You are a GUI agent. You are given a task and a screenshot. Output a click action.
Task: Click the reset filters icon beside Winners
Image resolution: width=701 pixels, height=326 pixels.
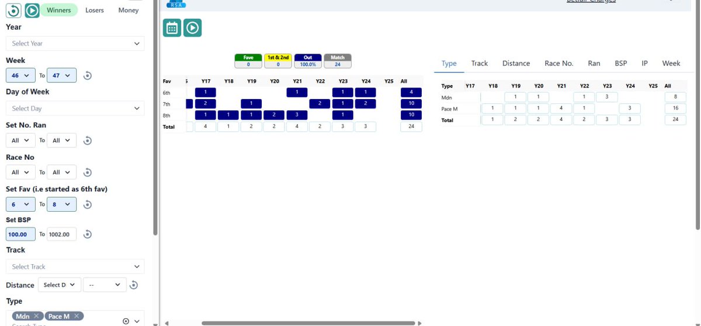point(13,10)
